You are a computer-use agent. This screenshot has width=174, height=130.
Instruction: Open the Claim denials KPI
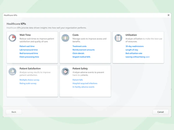79,53
